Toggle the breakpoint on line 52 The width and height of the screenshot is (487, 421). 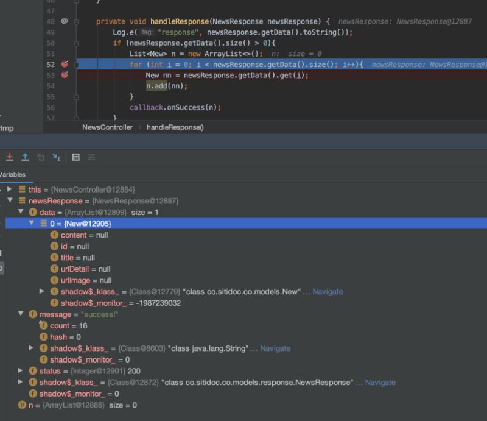click(65, 64)
